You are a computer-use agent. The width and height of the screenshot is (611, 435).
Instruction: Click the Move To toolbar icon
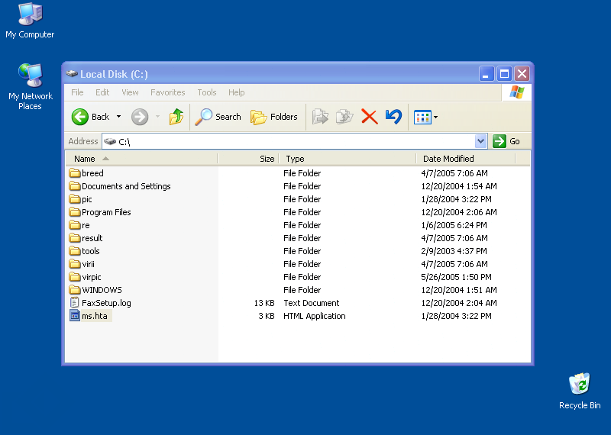pos(320,117)
